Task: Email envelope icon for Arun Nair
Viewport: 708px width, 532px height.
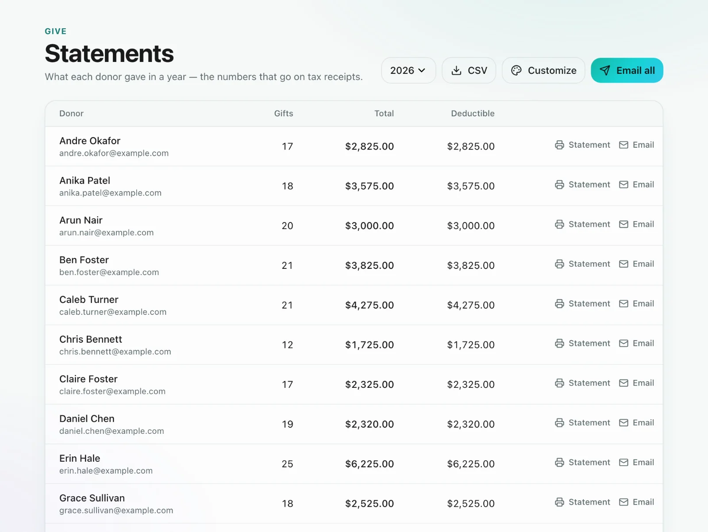Action: pyautogui.click(x=623, y=224)
